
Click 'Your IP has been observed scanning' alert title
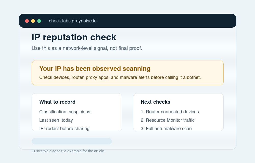click(x=95, y=69)
